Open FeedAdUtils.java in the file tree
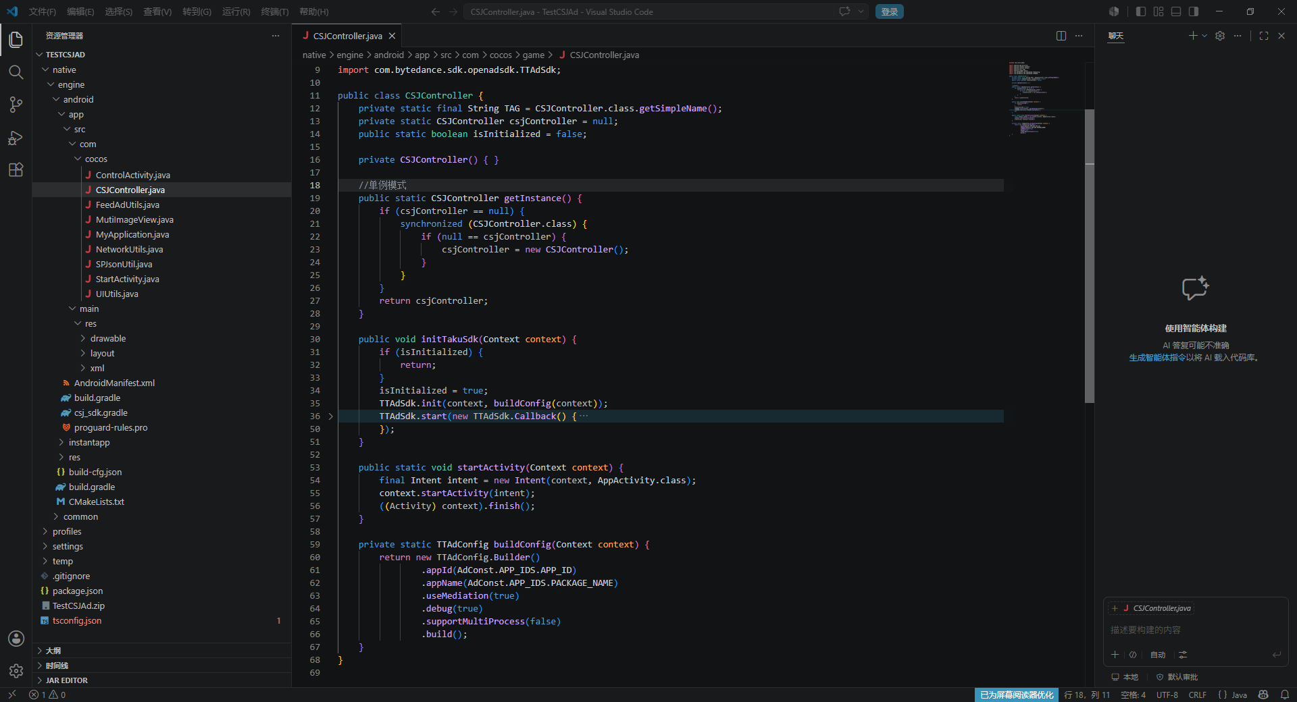This screenshot has height=702, width=1297. 127,205
